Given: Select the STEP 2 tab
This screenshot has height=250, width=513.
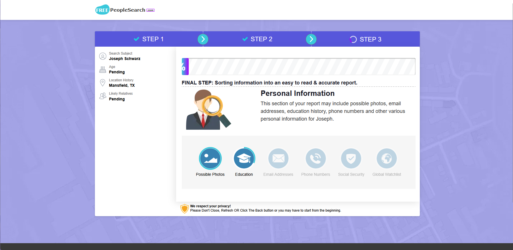Looking at the screenshot, I should [x=257, y=39].
